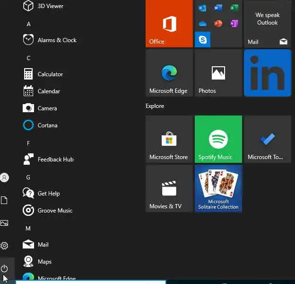
Task: Jump to letter A header
Action: coord(28,24)
